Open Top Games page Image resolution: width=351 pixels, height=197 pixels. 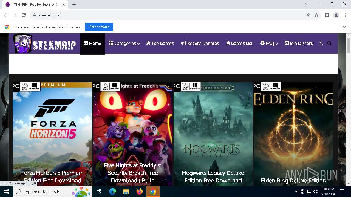pos(160,44)
